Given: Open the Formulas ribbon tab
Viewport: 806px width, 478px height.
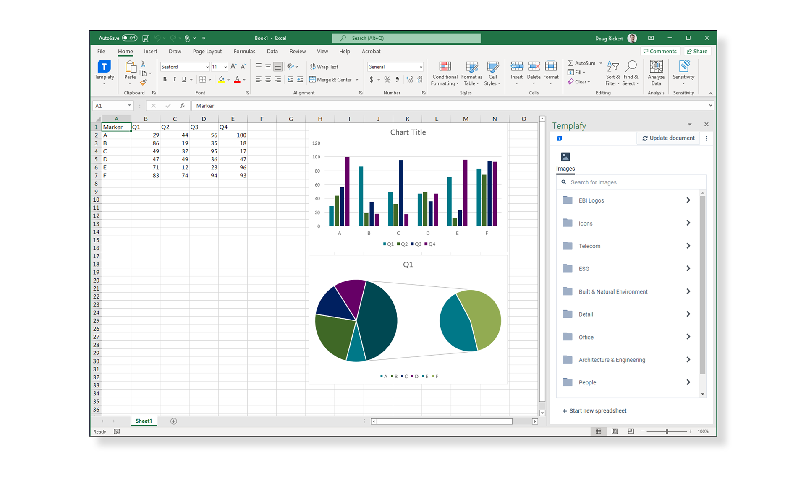Looking at the screenshot, I should (244, 51).
